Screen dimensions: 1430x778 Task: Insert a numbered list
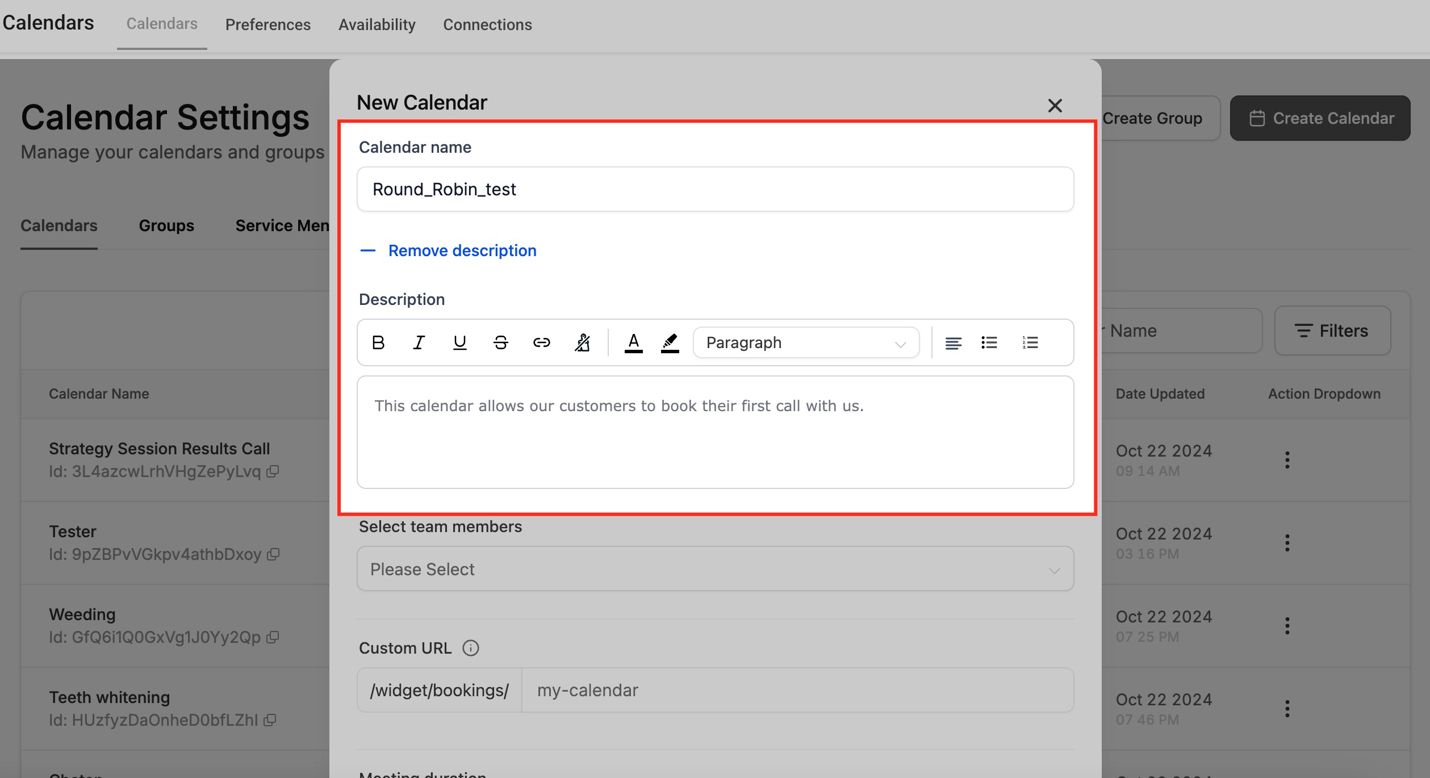point(1030,342)
